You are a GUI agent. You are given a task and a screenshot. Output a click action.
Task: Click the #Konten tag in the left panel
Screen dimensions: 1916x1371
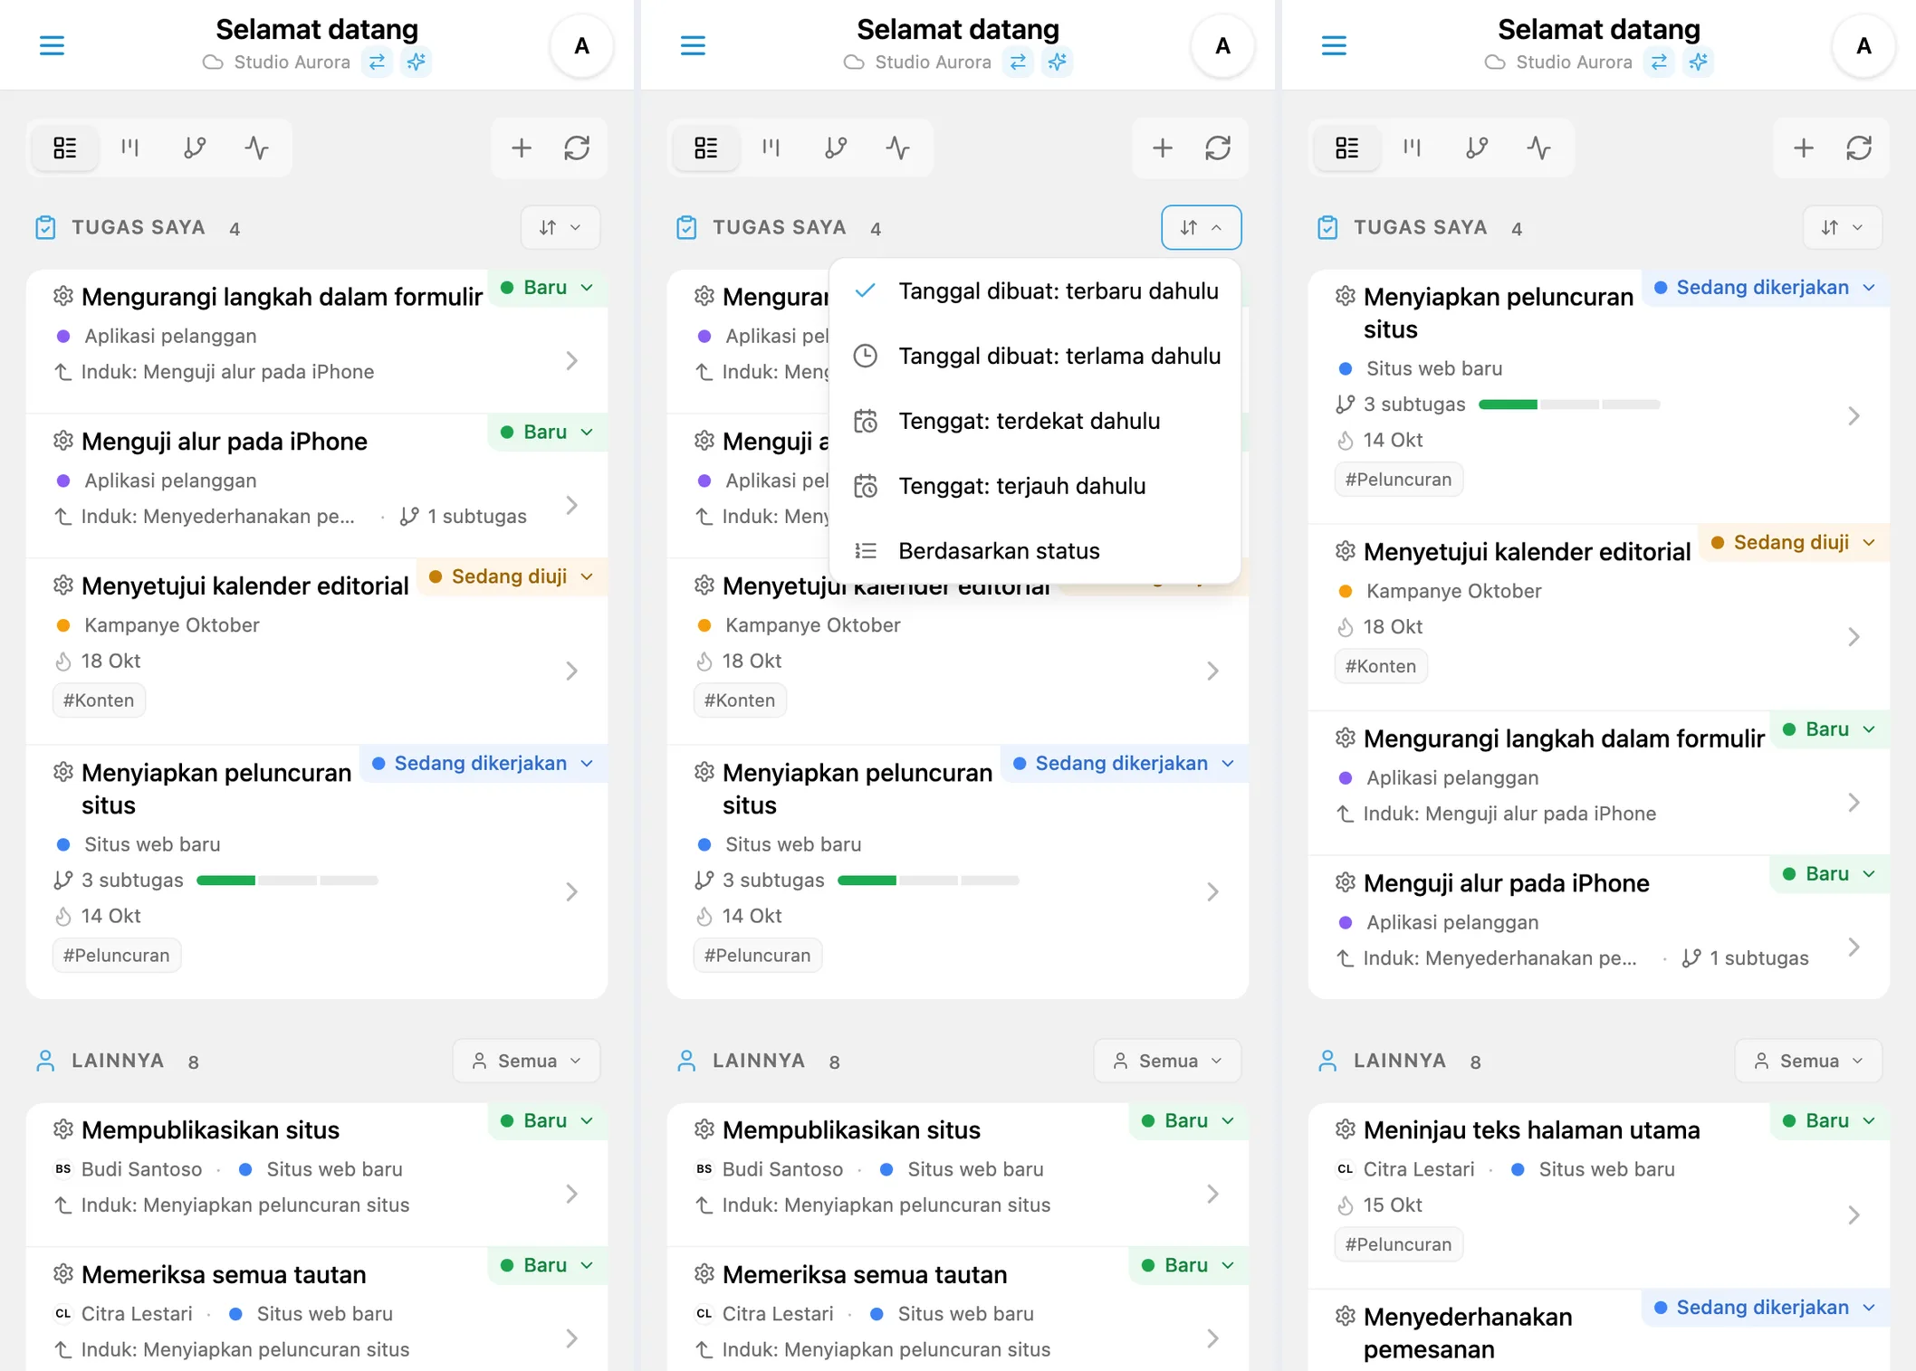pos(99,700)
